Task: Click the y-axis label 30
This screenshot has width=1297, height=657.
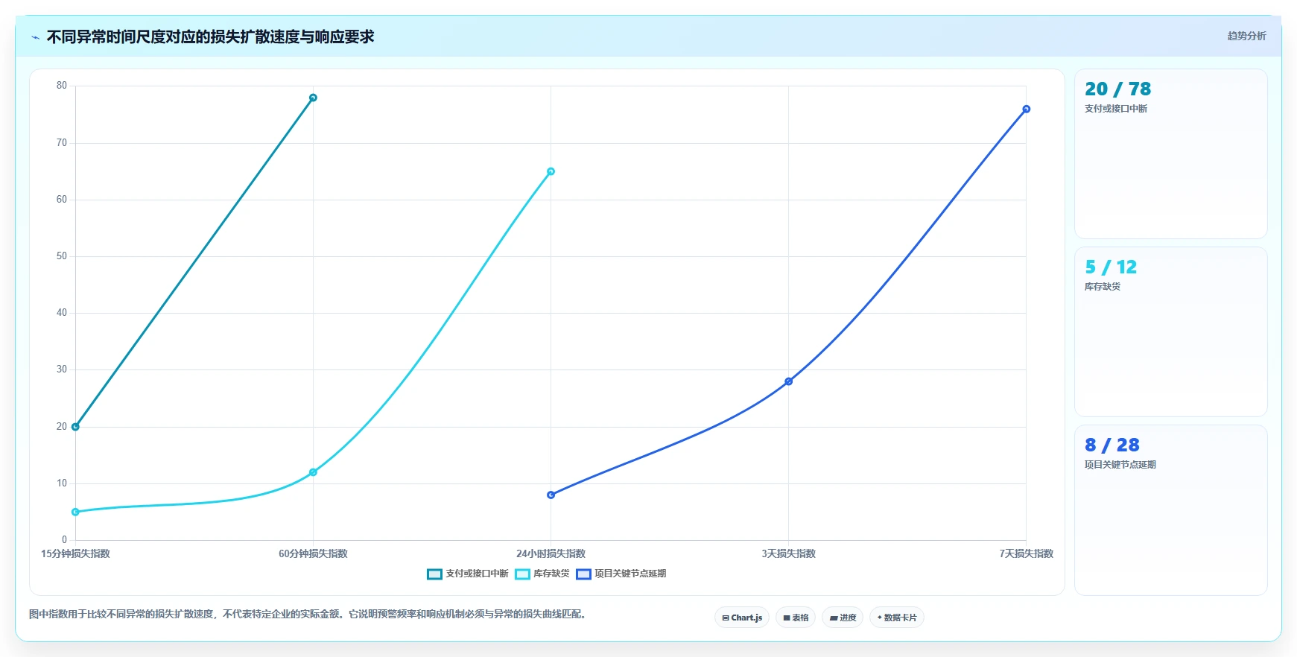Action: (x=62, y=369)
